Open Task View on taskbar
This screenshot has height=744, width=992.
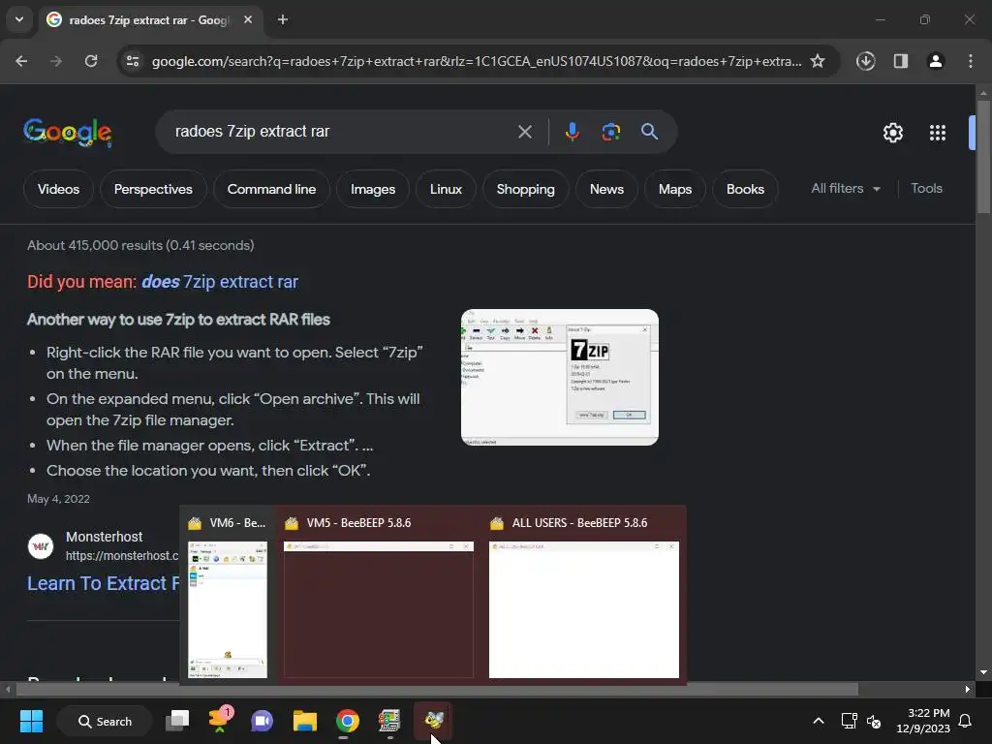tap(178, 721)
